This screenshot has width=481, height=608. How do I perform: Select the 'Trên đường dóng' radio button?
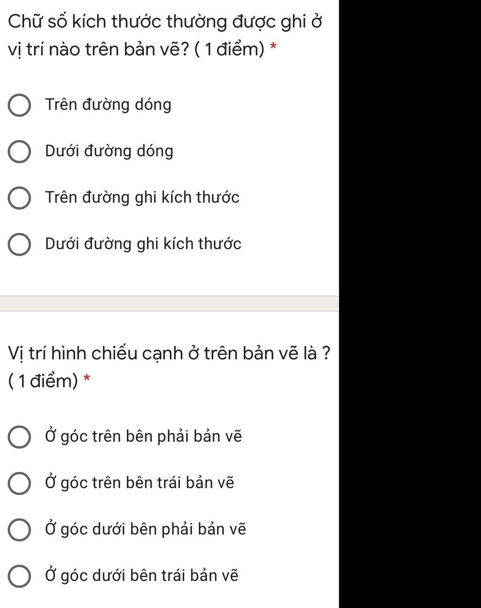[20, 106]
